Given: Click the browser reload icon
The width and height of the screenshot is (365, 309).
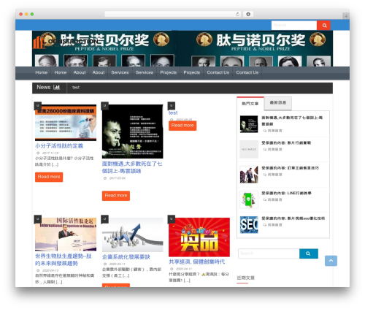Looking at the screenshot, I should pos(237,15).
